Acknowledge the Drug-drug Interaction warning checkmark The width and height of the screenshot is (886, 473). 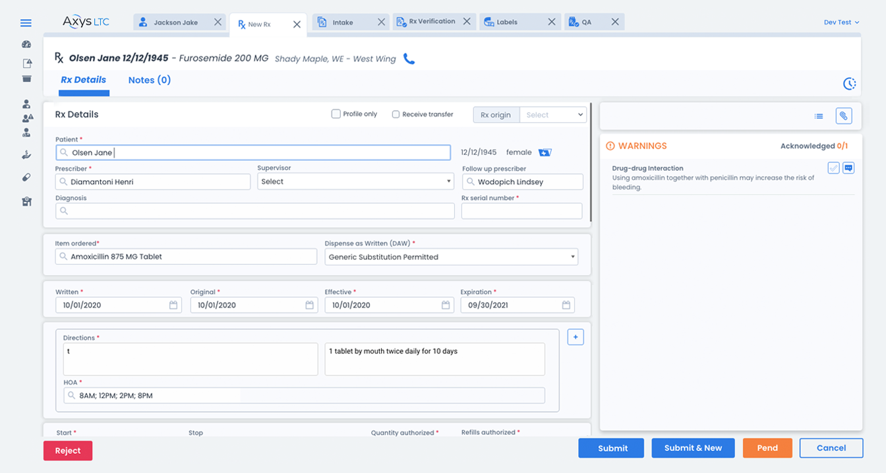click(834, 168)
